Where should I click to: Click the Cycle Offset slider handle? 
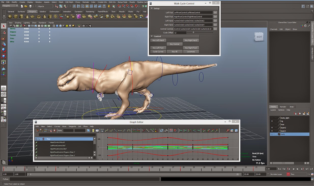(x=193, y=32)
